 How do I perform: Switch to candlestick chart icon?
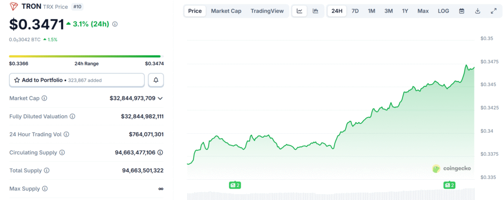click(315, 11)
